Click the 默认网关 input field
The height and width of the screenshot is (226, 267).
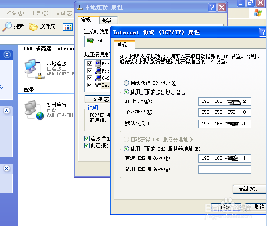tap(225, 124)
